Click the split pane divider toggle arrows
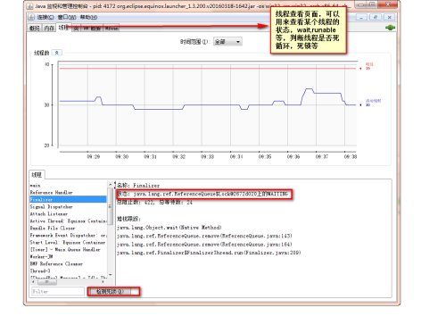Viewport: 446px width, 333px height. (115, 186)
